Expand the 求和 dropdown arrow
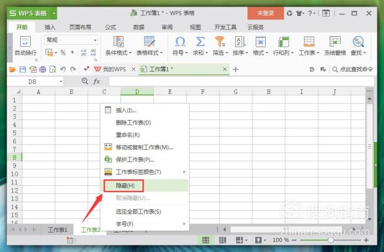The height and width of the screenshot is (252, 384). tap(206, 53)
